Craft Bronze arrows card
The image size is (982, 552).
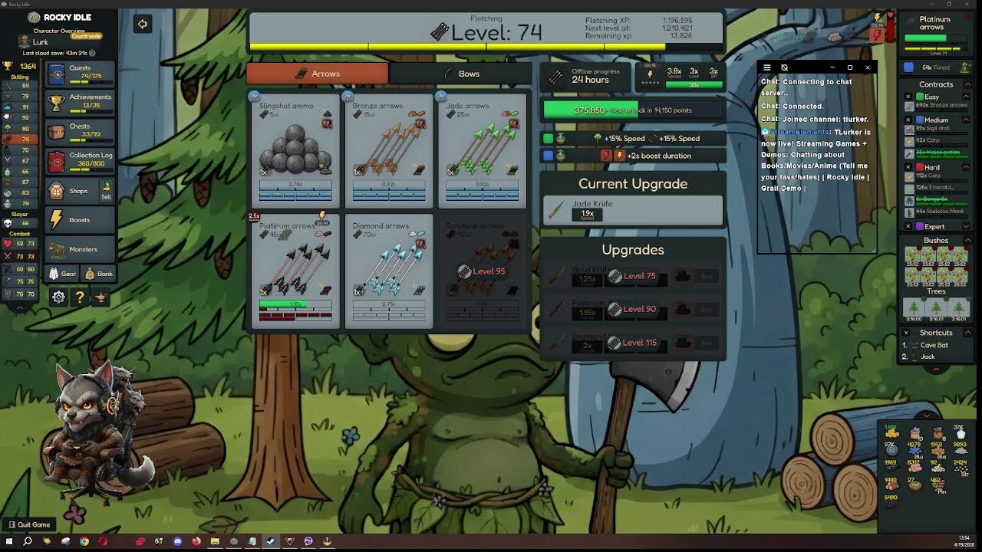(389, 149)
